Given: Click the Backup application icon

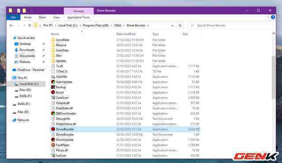Looking at the screenshot, I should (53, 87).
